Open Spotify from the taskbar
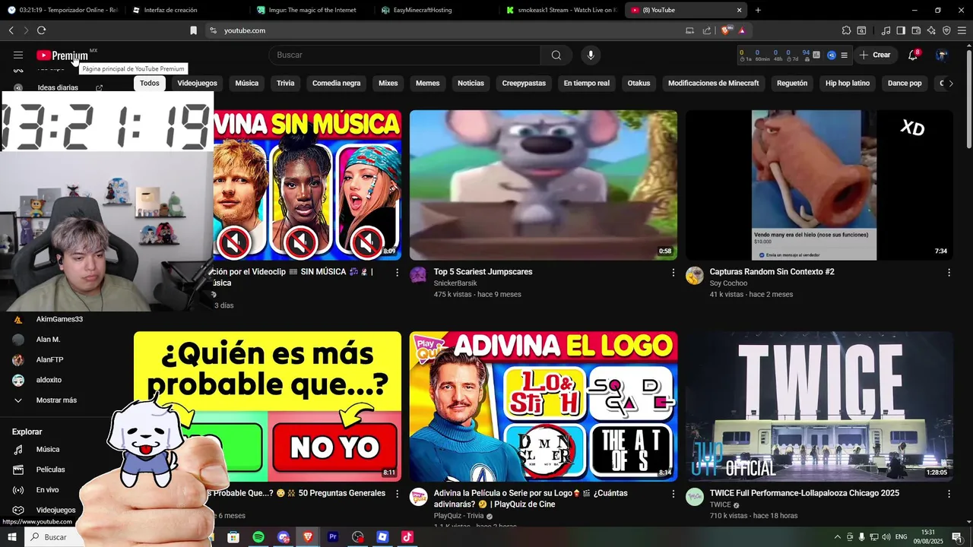973x547 pixels. (x=258, y=537)
